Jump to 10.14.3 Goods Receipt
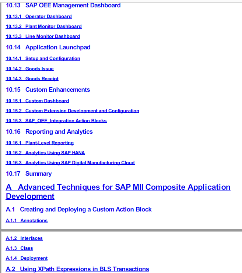The height and width of the screenshot is (273, 242). coord(32,78)
